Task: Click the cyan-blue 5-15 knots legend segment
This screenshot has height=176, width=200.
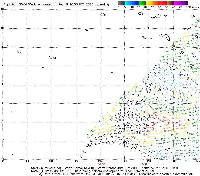Action: point(132,3)
